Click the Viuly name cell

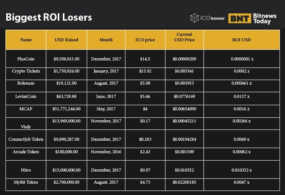[x=26, y=126]
